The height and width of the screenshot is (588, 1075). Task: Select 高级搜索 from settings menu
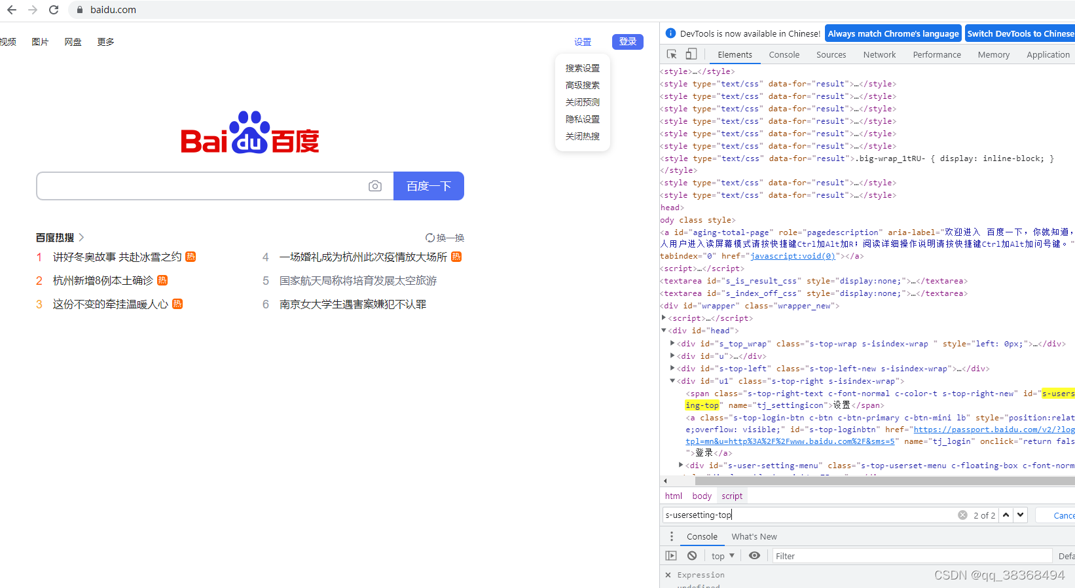click(x=583, y=85)
